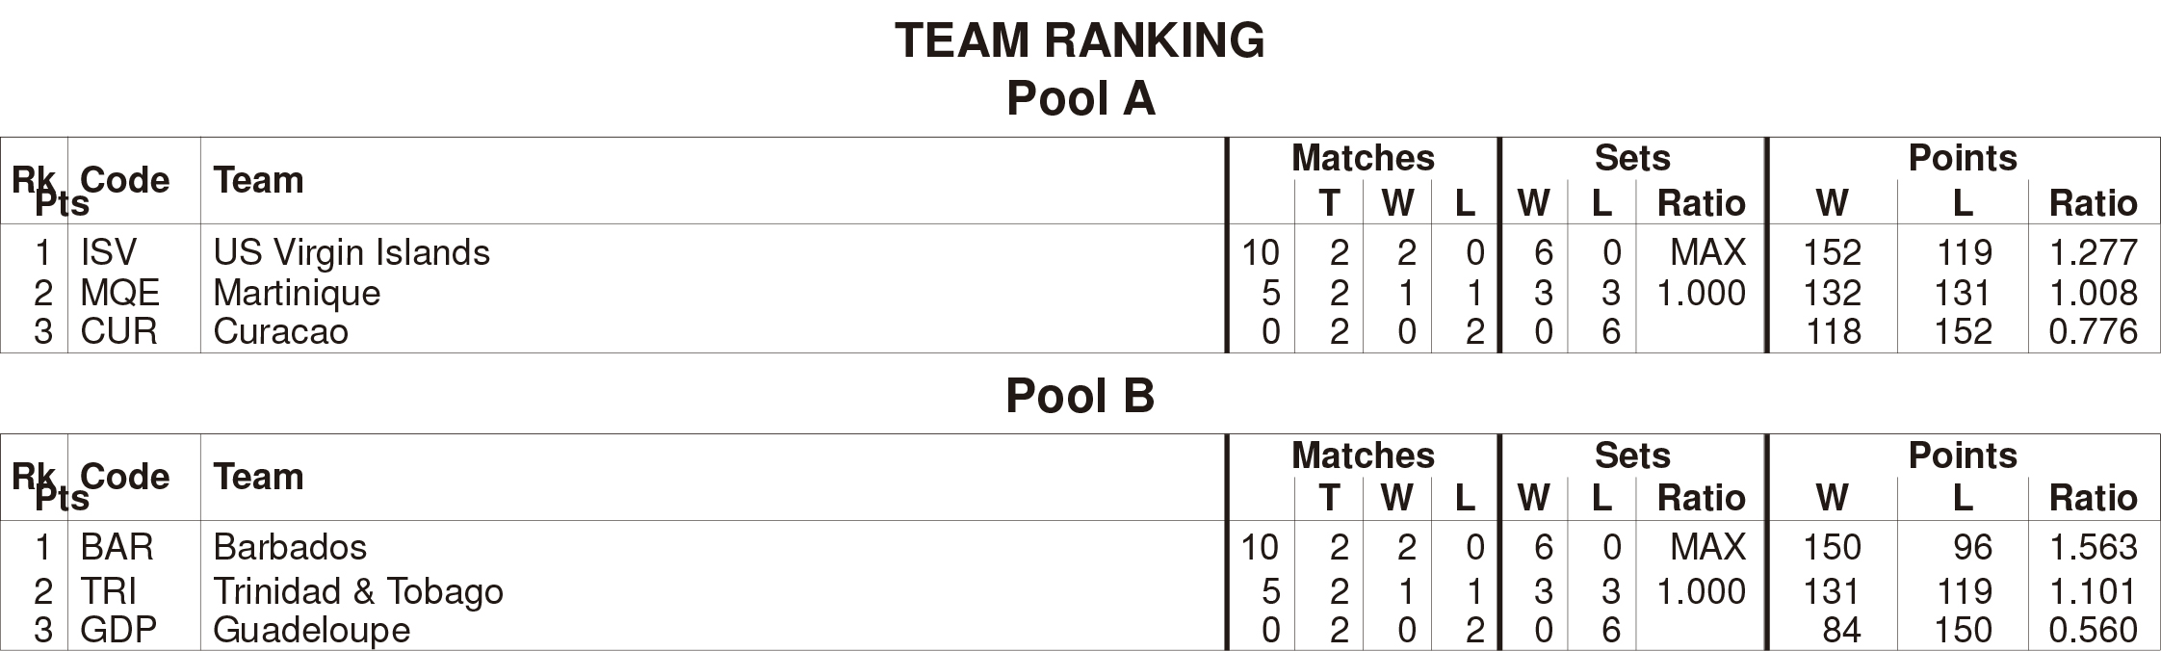Viewport: 2161px width, 651px height.
Task: Select Barbados points ratio 1.563
Action: [2094, 547]
